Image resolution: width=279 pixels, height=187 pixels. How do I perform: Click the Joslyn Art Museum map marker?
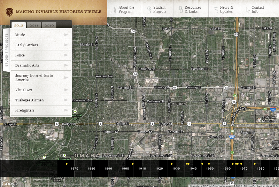[259, 119]
